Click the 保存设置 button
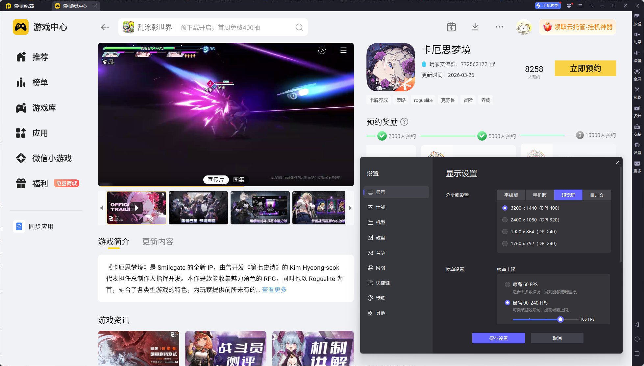 point(498,338)
